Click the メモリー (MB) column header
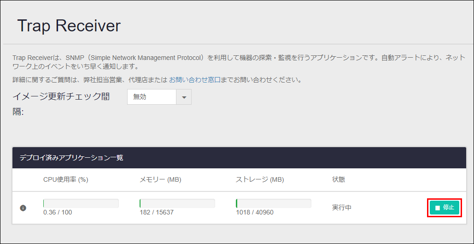 pos(160,180)
